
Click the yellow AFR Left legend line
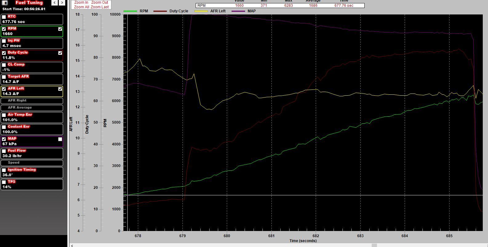click(x=201, y=11)
